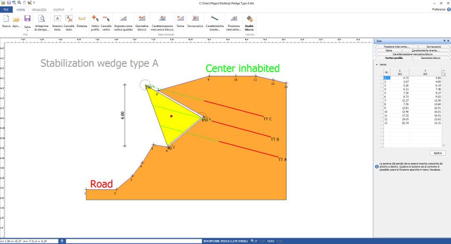Toggle the Dati panel auto-hide pin
This screenshot has width=451, height=244.
pyautogui.click(x=443, y=41)
